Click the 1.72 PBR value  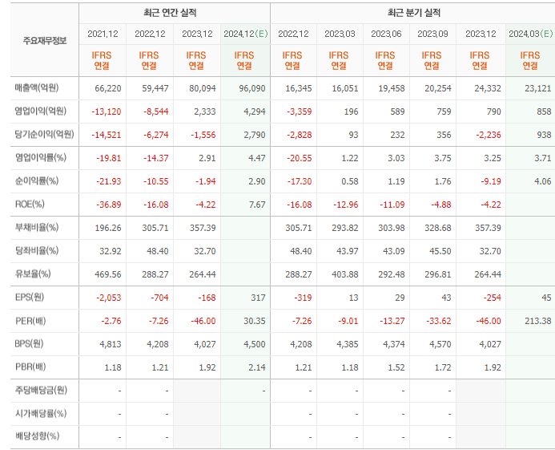(443, 367)
